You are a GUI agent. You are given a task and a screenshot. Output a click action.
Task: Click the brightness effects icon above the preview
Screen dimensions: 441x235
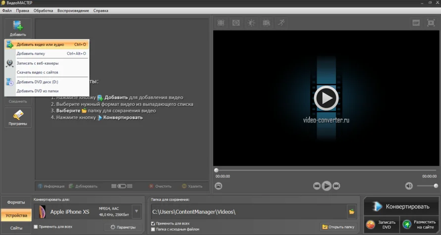(x=251, y=23)
